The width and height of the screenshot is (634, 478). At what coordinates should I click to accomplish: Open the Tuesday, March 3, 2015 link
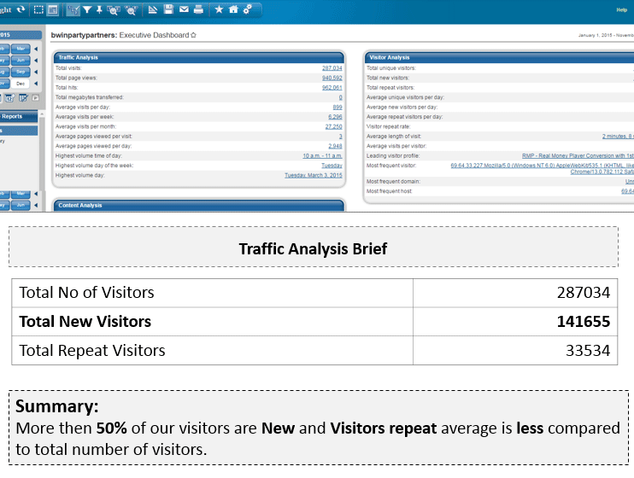coord(313,175)
